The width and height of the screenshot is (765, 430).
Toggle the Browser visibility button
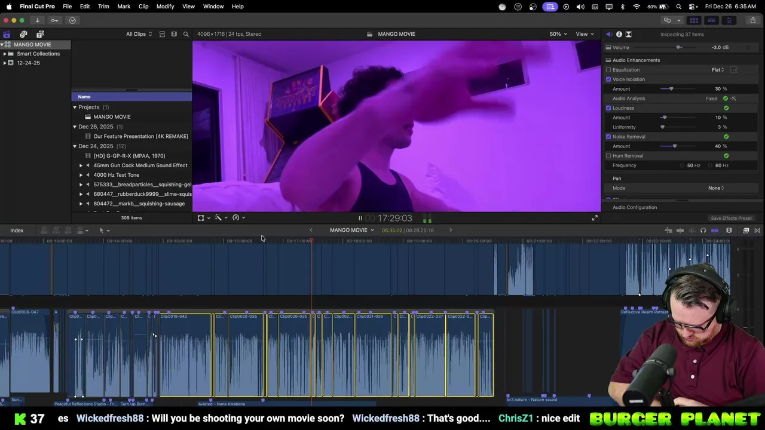click(x=694, y=20)
